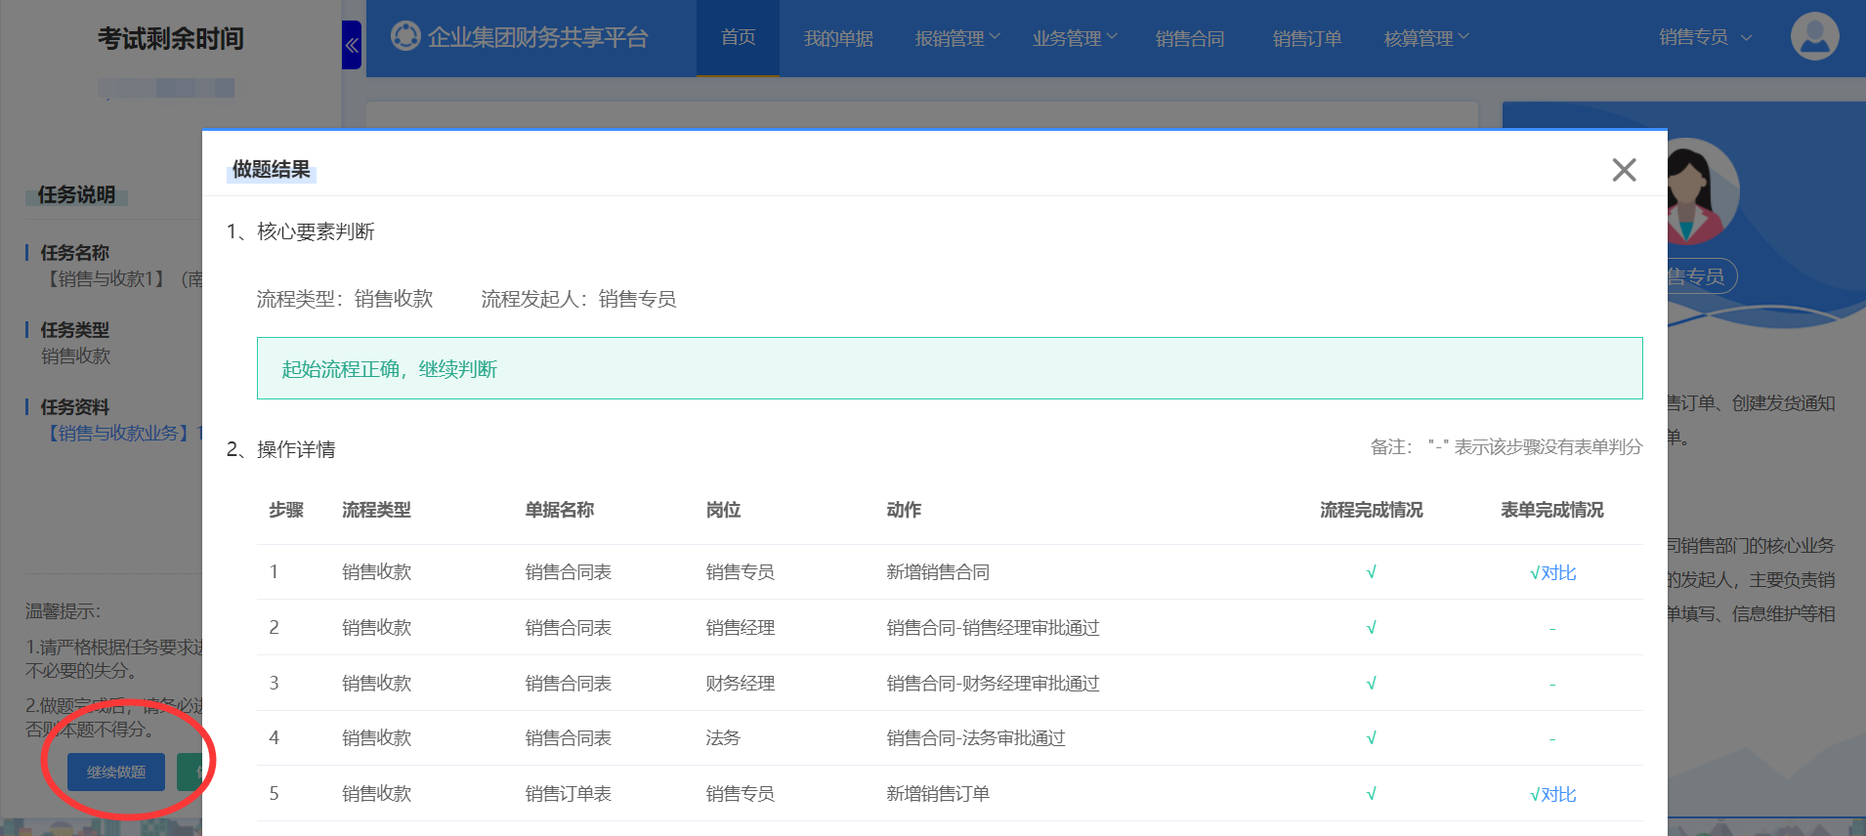Click the 任务资料 label in sidebar
Screen dimensions: 1866x836
(74, 407)
